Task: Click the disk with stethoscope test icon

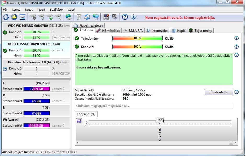Action: tap(33, 17)
